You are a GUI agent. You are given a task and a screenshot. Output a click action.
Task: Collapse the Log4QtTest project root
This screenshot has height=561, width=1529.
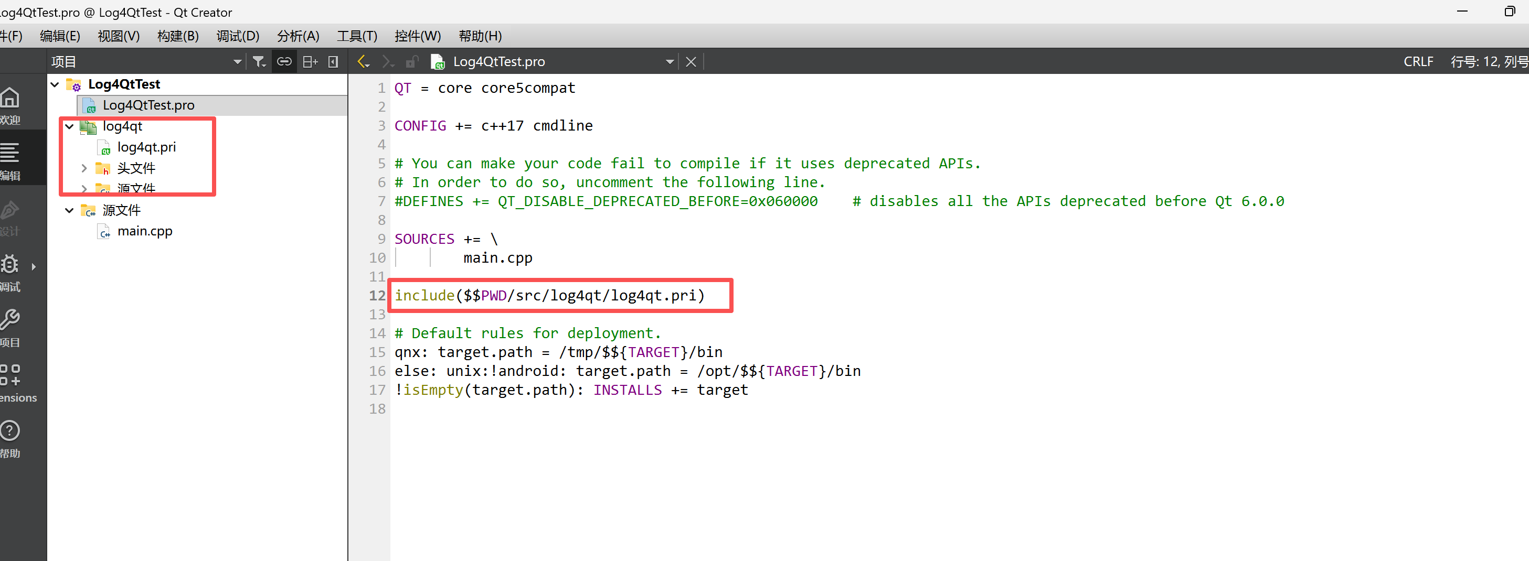55,84
